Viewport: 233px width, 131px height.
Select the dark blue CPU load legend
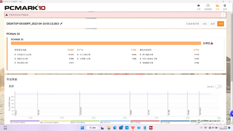(175, 122)
